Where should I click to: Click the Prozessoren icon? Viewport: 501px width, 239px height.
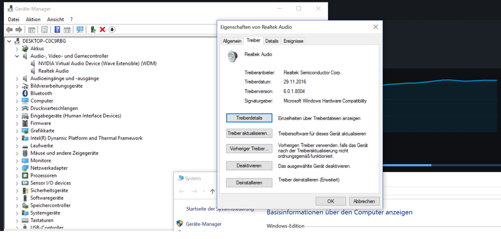pyautogui.click(x=25, y=175)
